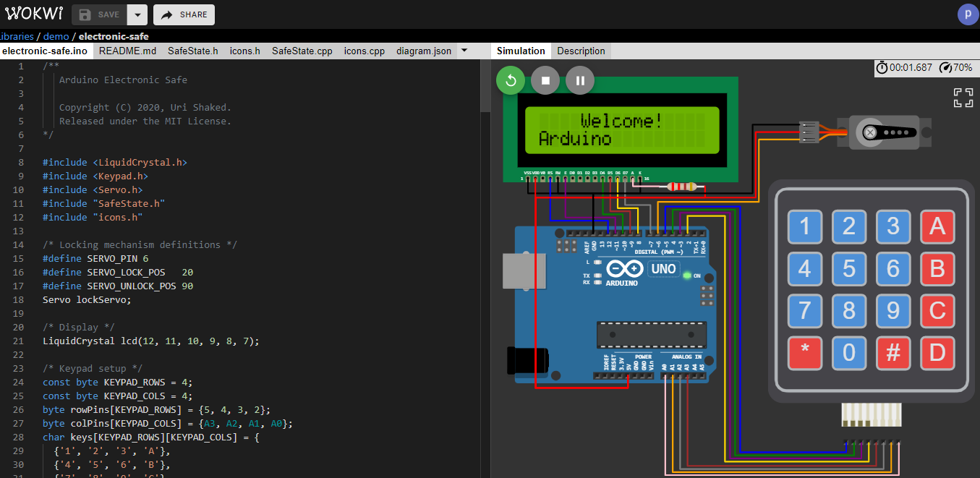Switch to the Simulation tab
This screenshot has height=478, width=980.
click(x=521, y=51)
